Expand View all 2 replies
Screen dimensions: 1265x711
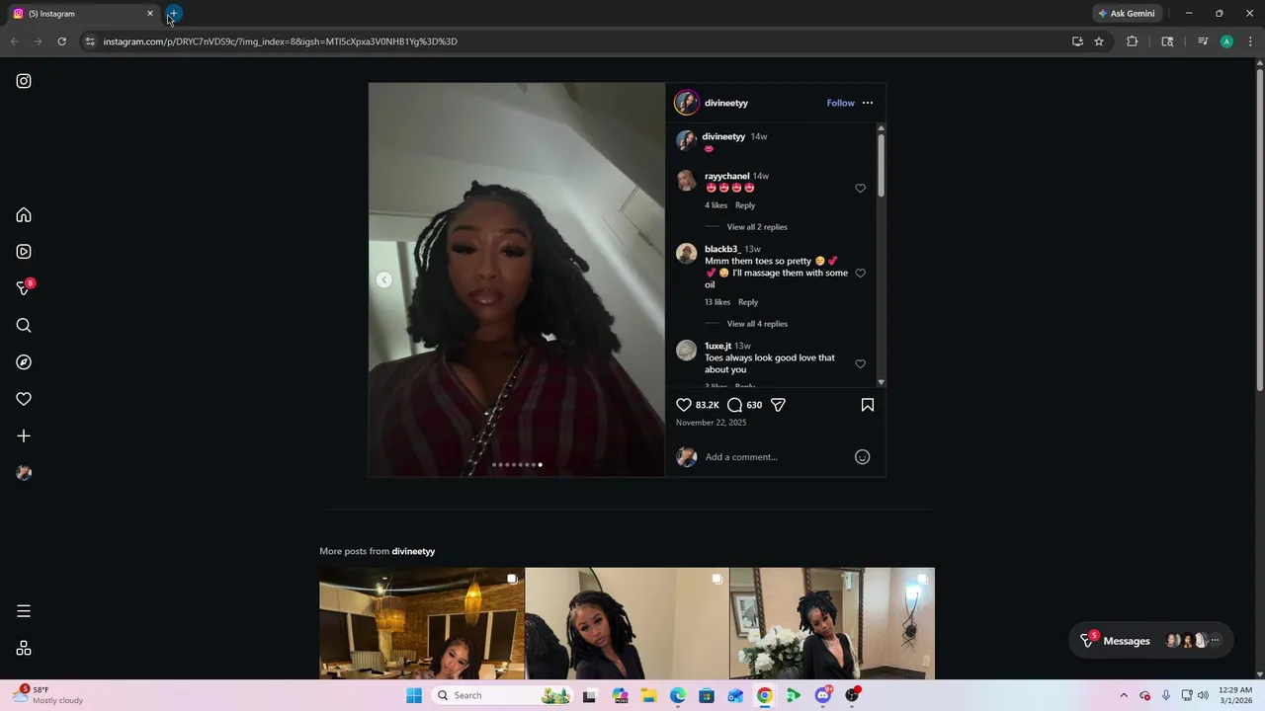(x=757, y=227)
